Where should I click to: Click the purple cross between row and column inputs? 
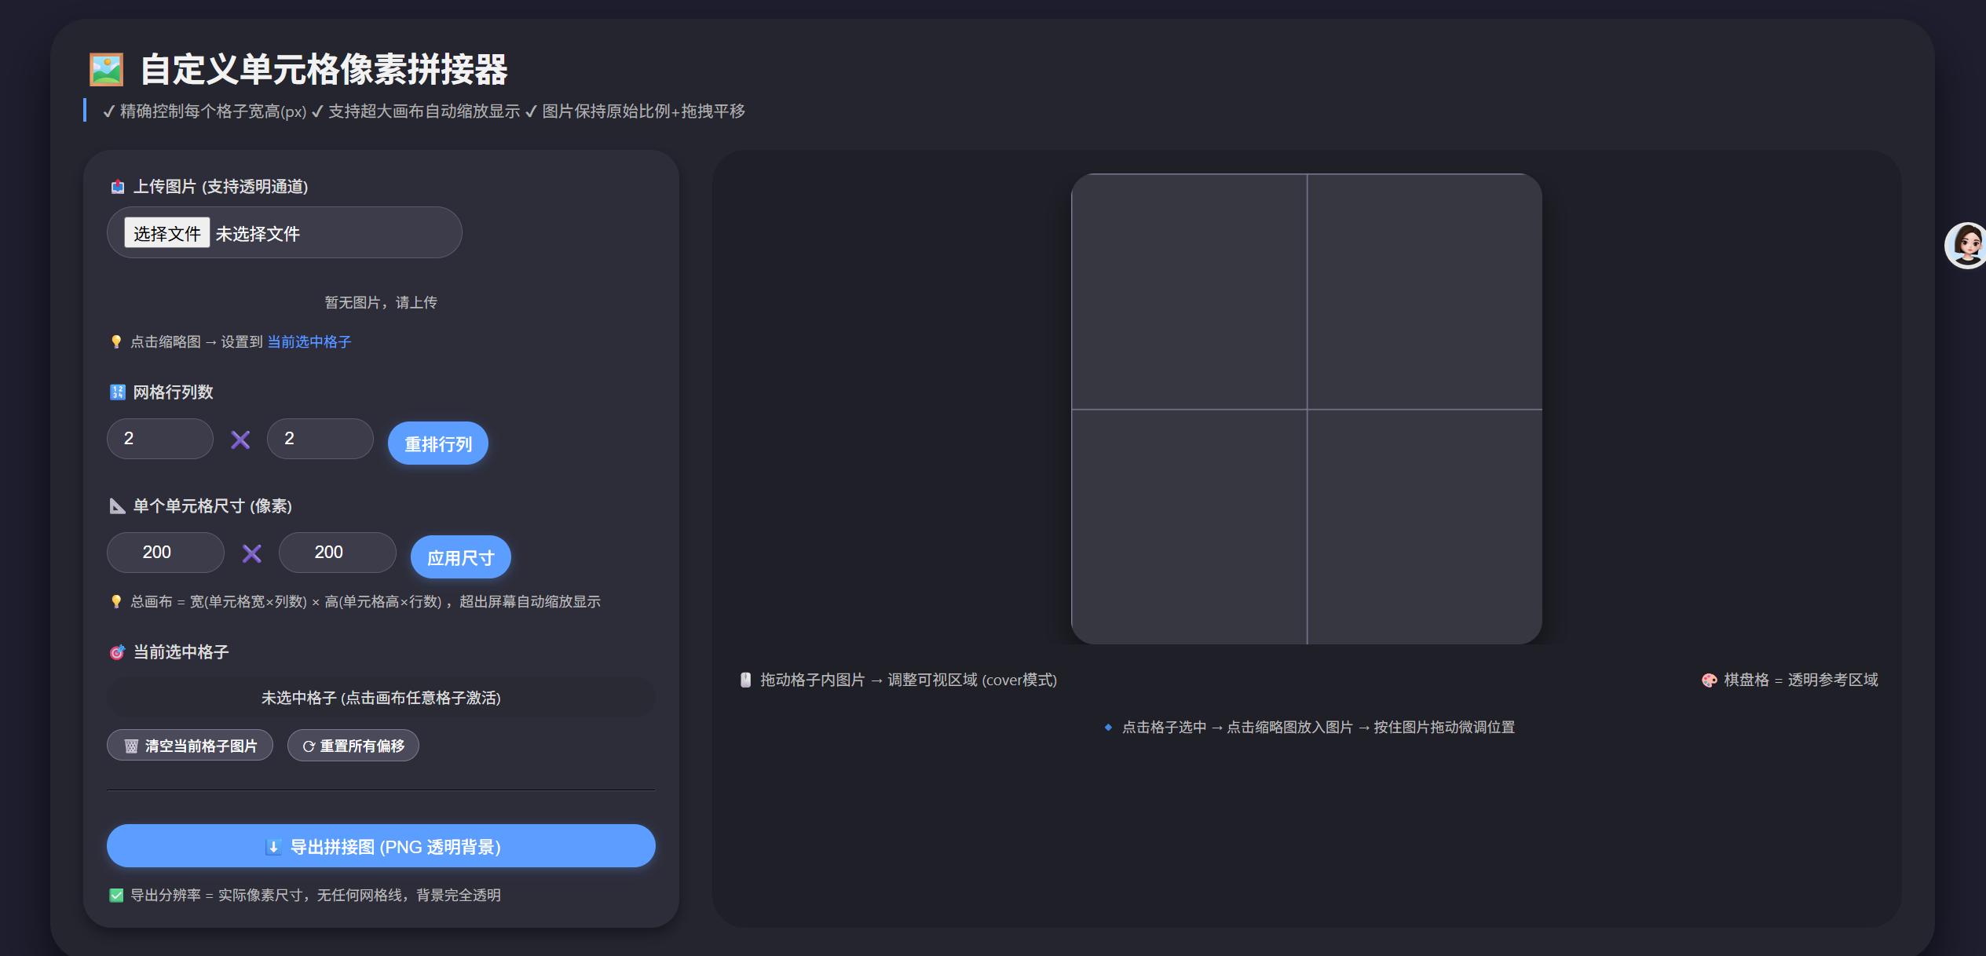coord(240,440)
